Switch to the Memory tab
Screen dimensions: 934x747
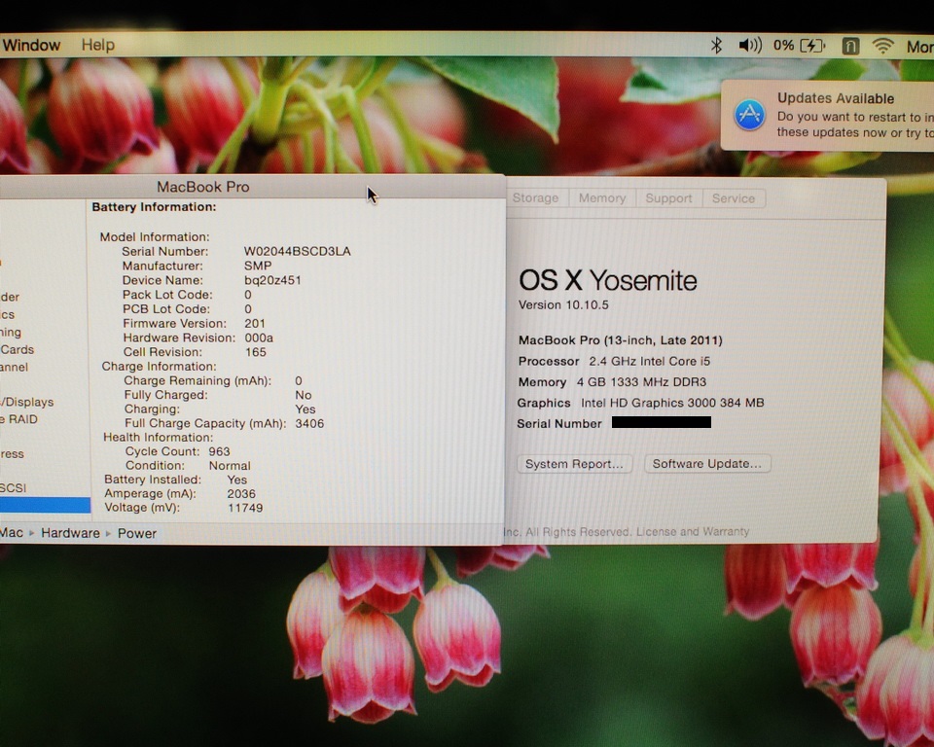click(602, 198)
